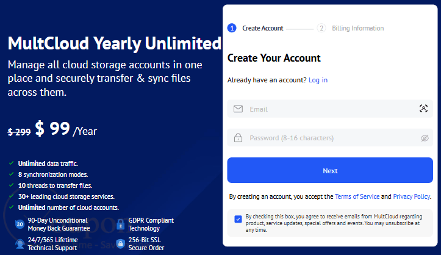Viewport: 441px width, 255px height.
Task: Toggle password visibility eye icon
Action: (x=425, y=138)
